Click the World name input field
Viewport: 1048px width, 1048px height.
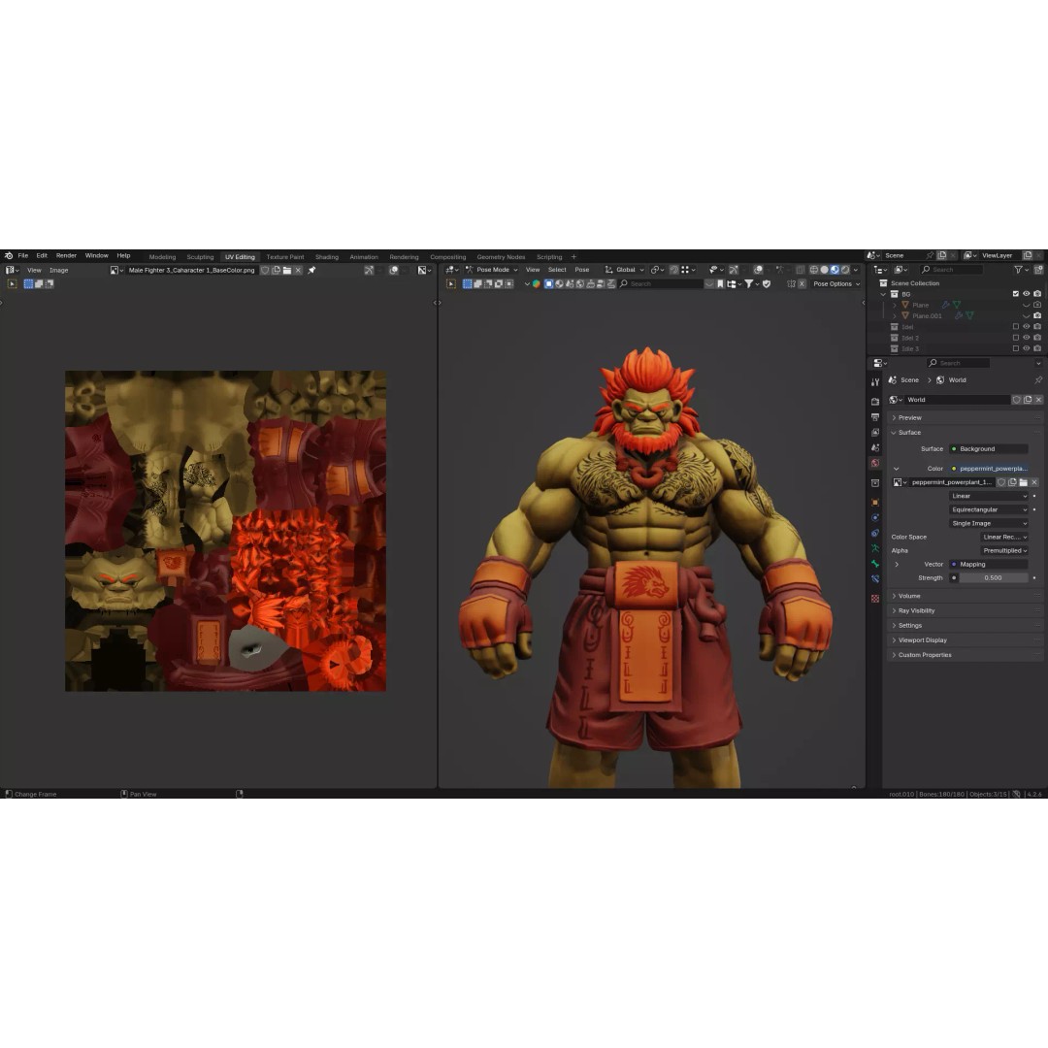(957, 400)
